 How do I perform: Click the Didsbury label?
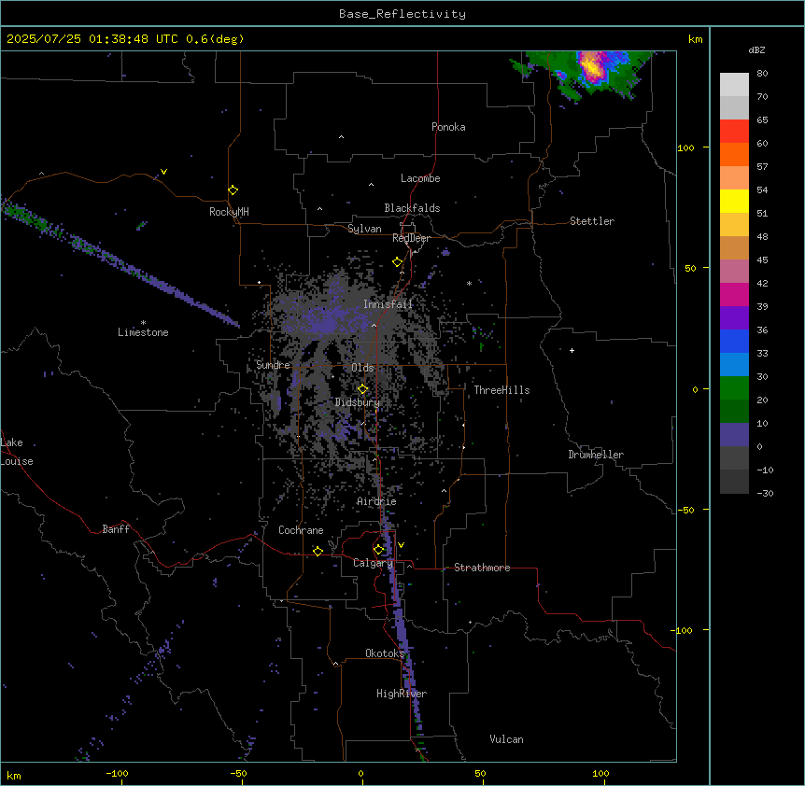(358, 402)
